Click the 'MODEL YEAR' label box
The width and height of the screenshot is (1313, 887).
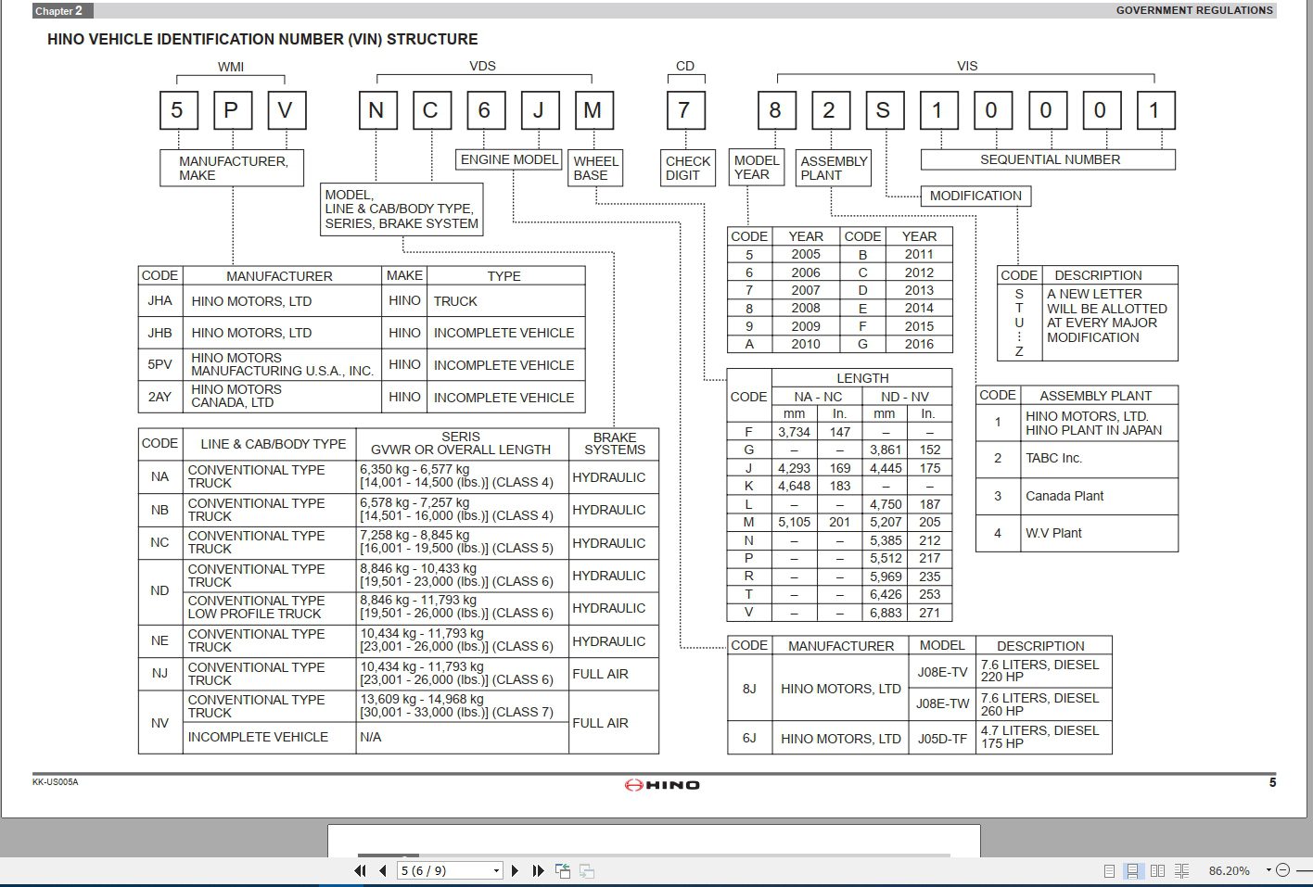(757, 168)
